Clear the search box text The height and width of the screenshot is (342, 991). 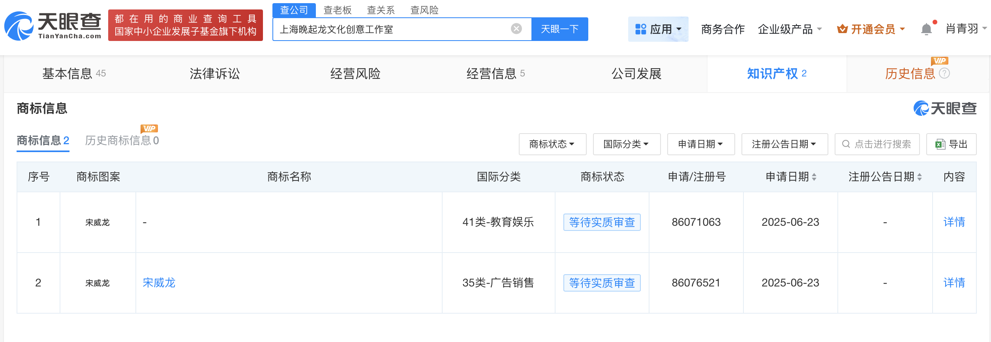(x=516, y=29)
